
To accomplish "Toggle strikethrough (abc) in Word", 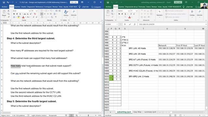I will point(25,14).
